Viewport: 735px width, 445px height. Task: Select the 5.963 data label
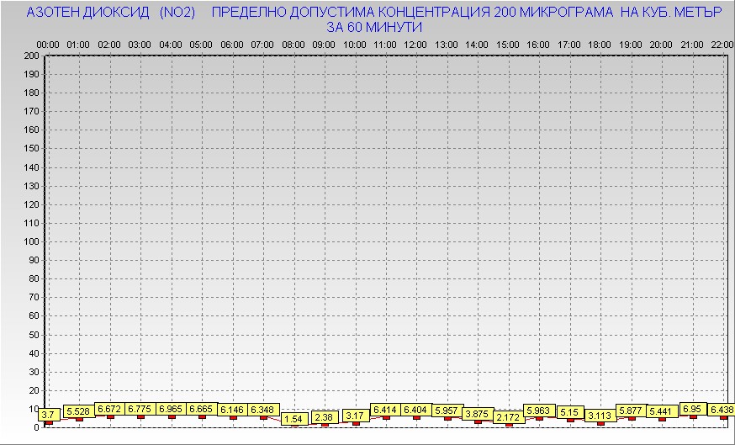point(539,411)
